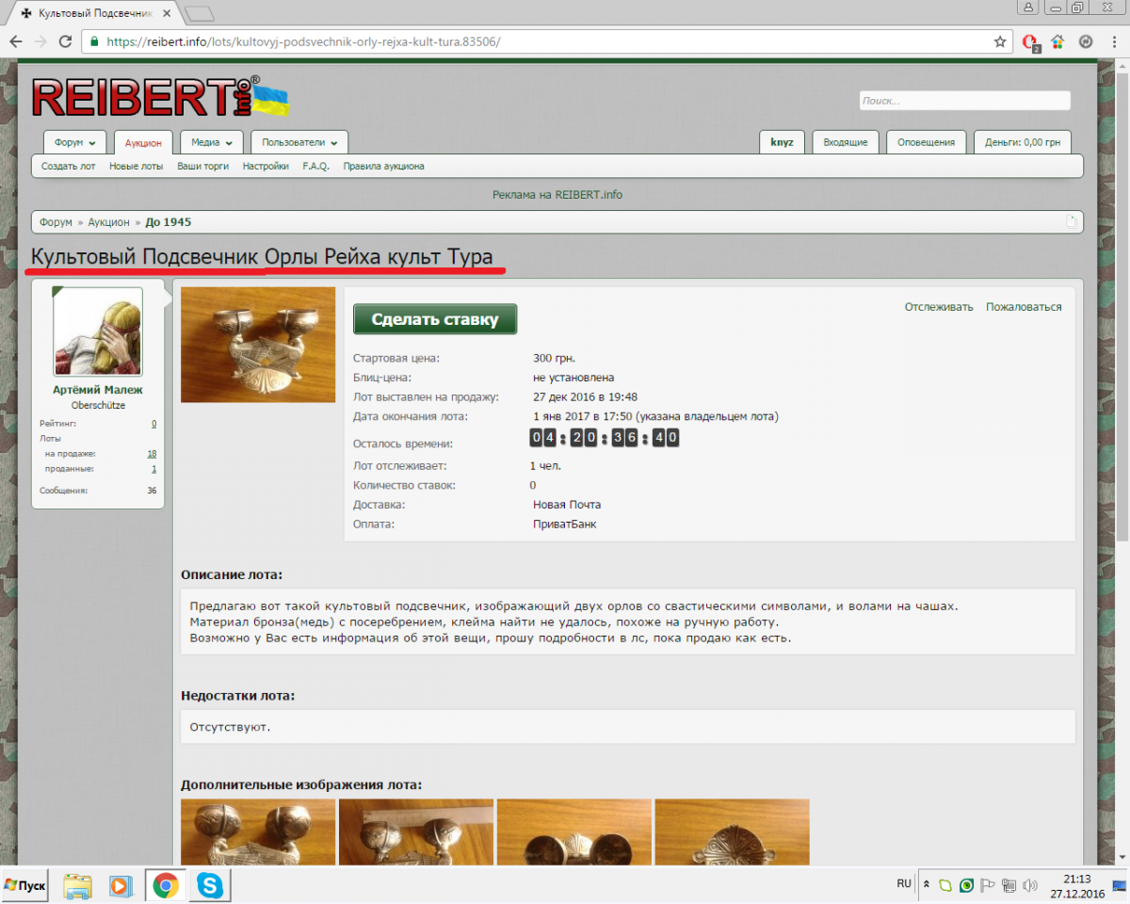The height and width of the screenshot is (904, 1130).
Task: Open the Артём Малеж profile name
Action: coord(98,390)
